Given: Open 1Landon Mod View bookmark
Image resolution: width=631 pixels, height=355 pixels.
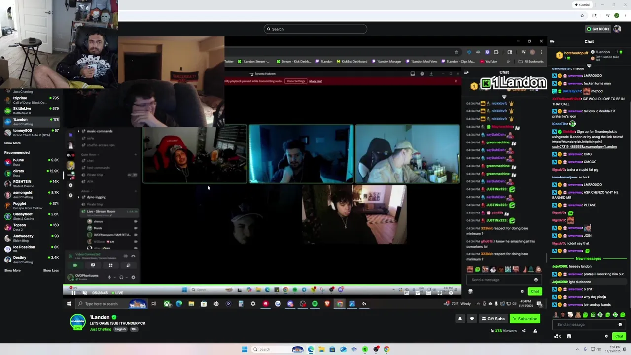Looking at the screenshot, I should pyautogui.click(x=421, y=62).
